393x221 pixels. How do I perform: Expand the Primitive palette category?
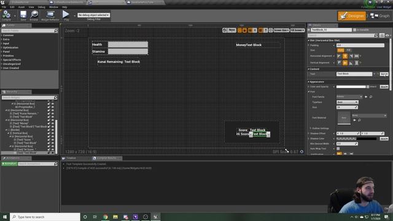point(8,56)
